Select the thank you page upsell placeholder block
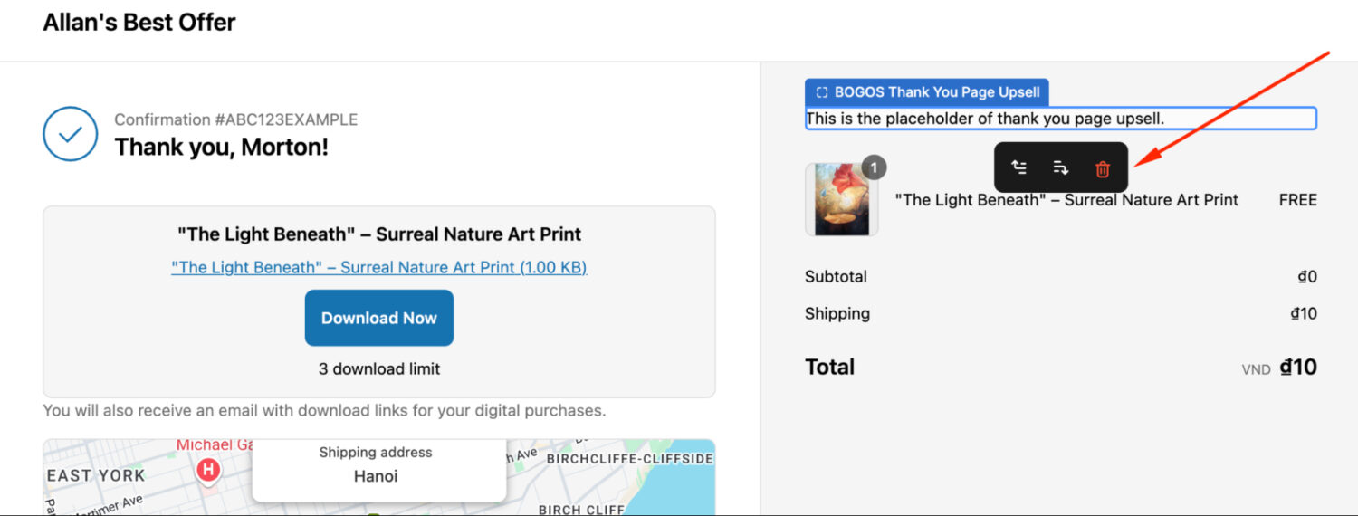 (1060, 119)
